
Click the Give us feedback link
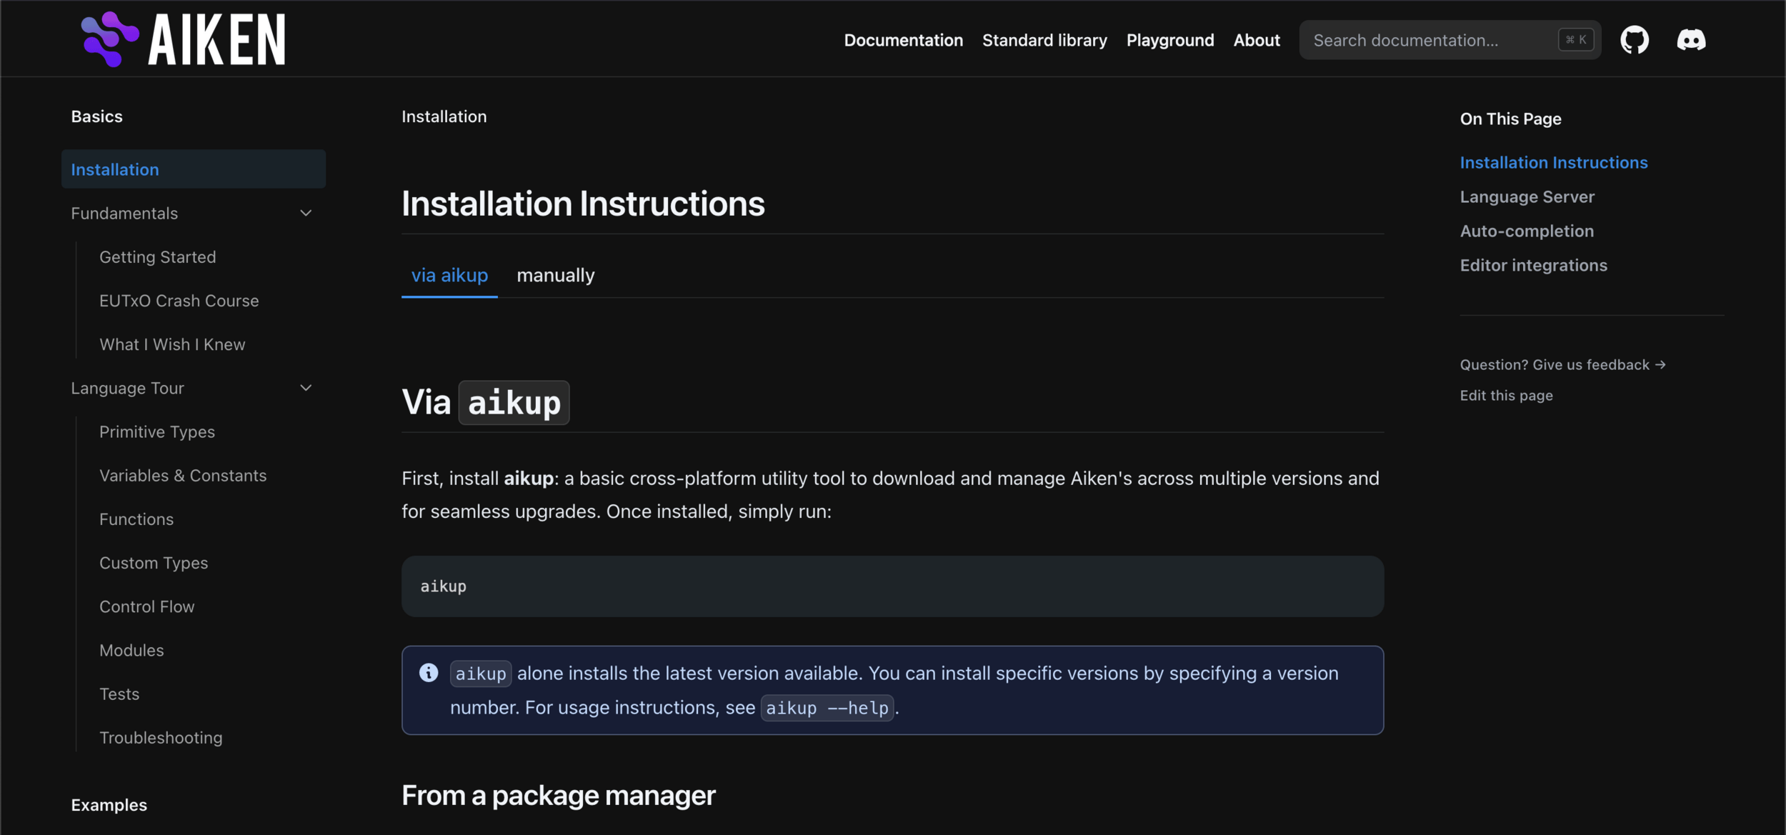coord(1562,364)
